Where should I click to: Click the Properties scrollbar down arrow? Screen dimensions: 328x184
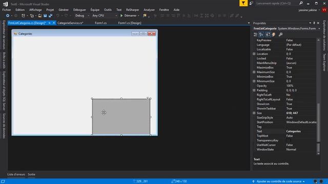[x=318, y=154]
